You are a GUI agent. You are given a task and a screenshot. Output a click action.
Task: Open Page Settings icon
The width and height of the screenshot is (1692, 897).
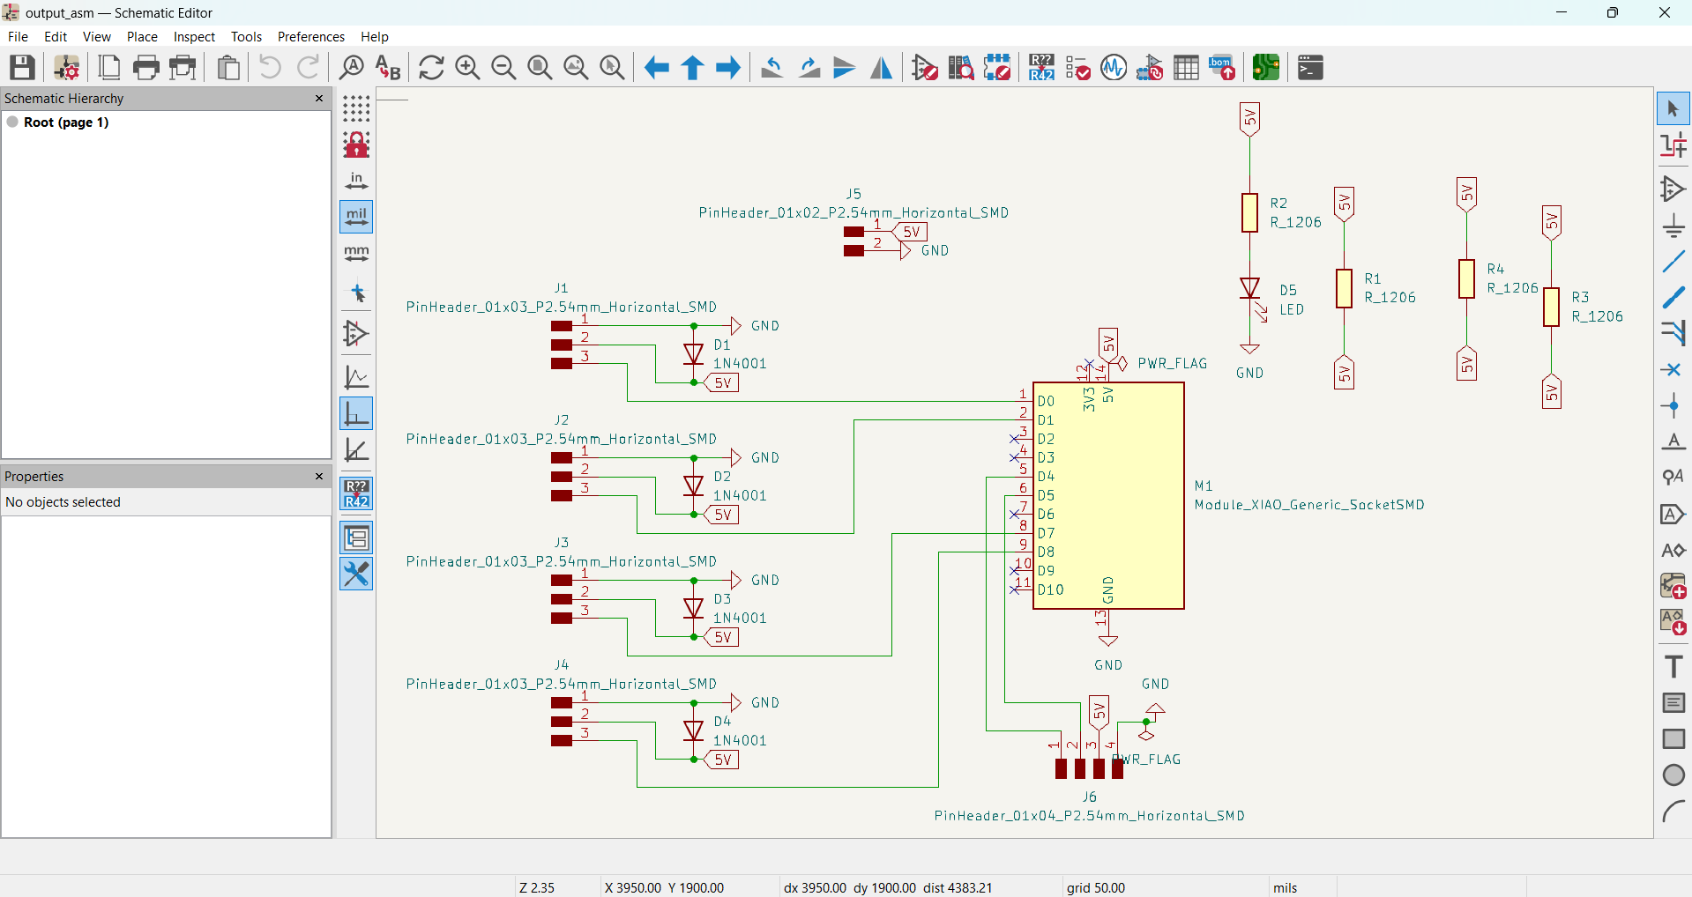coord(109,67)
